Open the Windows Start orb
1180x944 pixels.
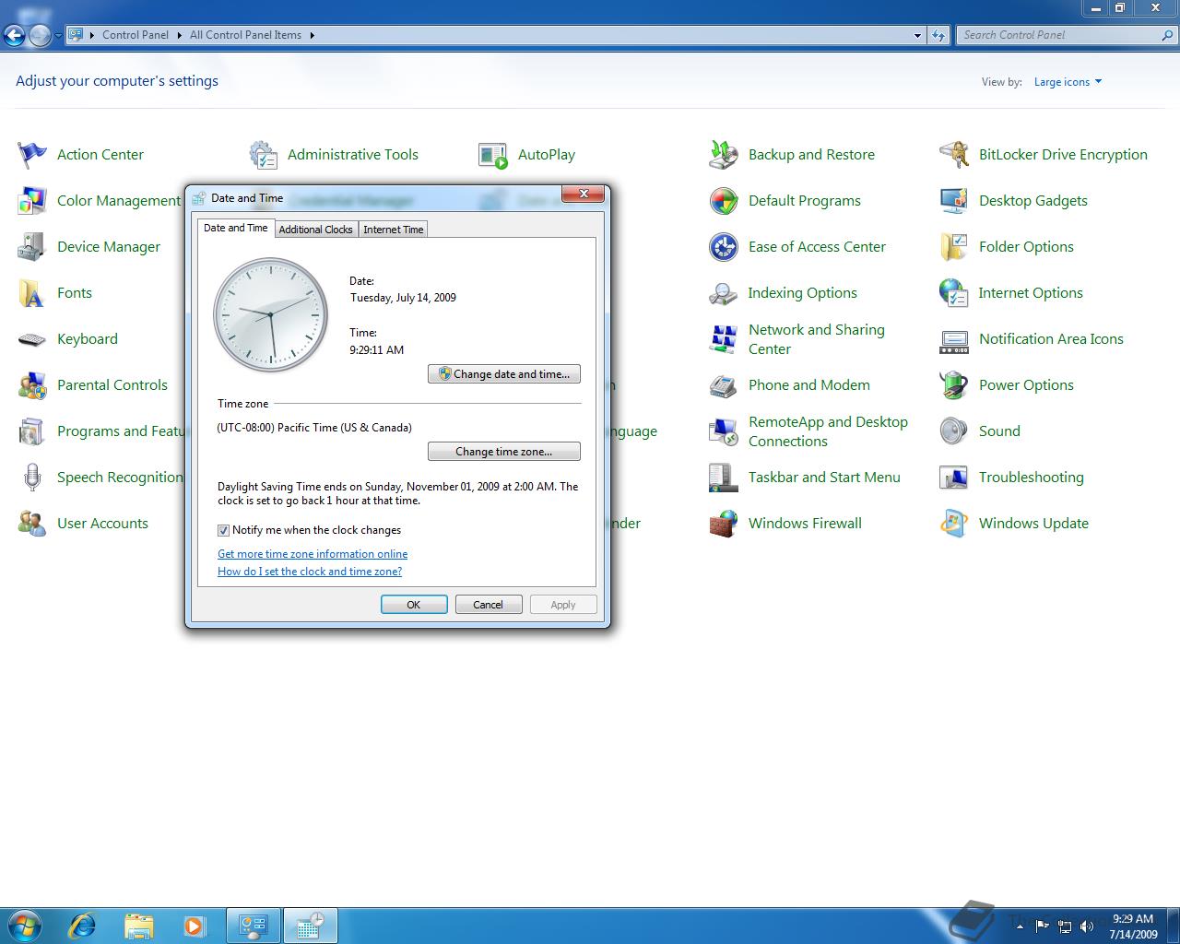(x=24, y=925)
